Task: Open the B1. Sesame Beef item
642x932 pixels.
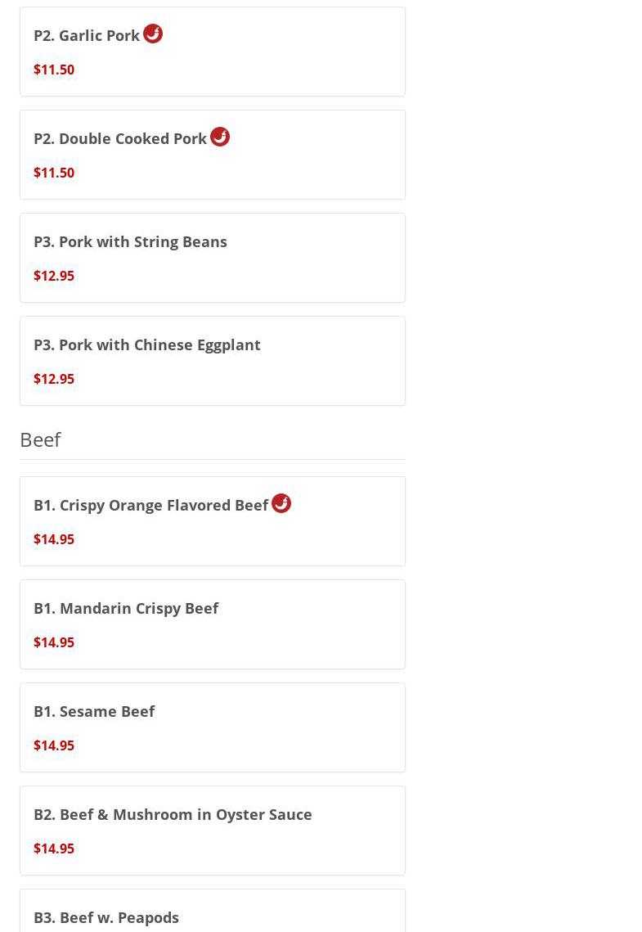Action: [94, 711]
